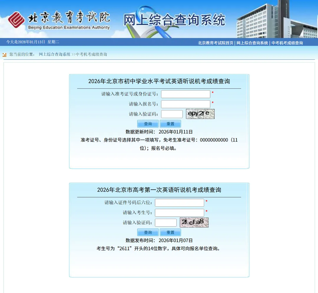
Task: Focus the 验证码 field in 中考 form
Action: point(172,114)
